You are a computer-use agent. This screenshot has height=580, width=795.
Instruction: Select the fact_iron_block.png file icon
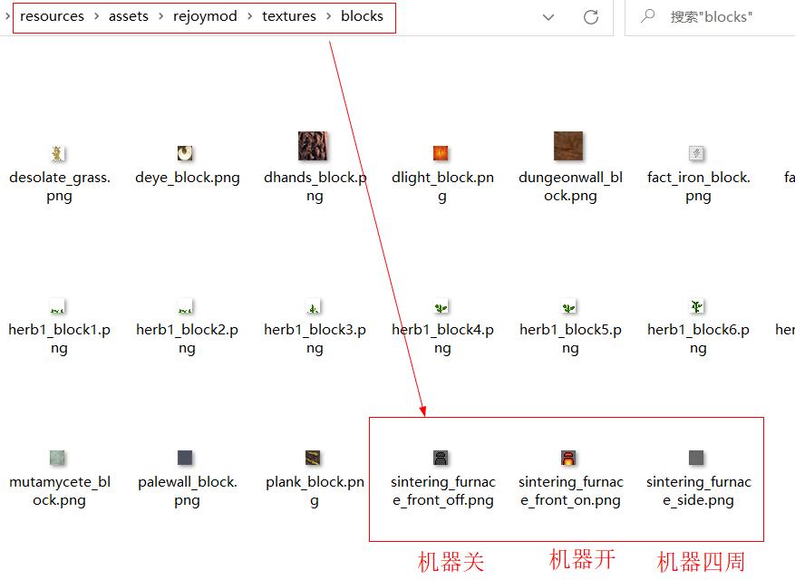tap(696, 153)
